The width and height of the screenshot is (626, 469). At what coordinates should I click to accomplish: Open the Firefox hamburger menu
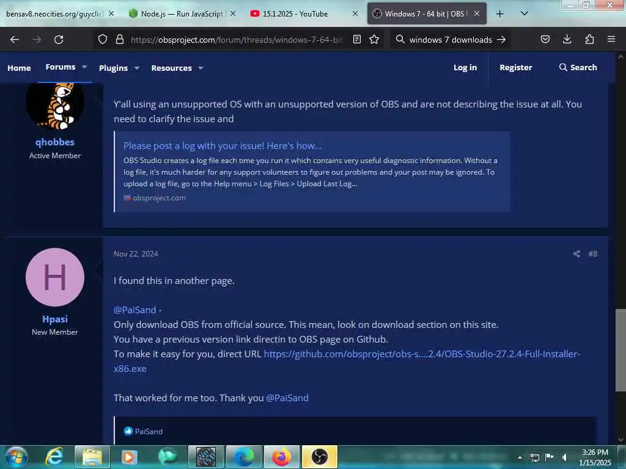[x=611, y=40]
